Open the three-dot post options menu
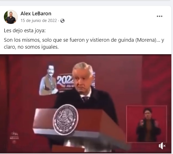Image resolution: width=173 pixels, height=154 pixels. 159,16
